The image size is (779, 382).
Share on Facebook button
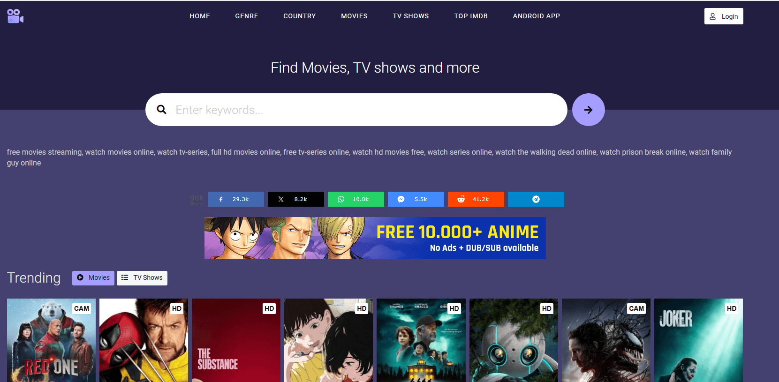[x=235, y=199]
